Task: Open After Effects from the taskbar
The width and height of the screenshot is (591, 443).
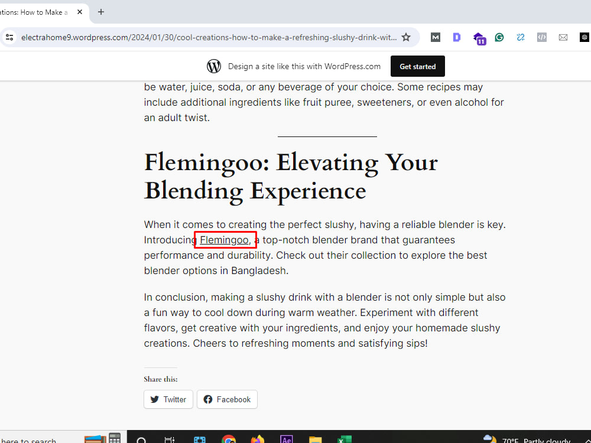Action: [287, 439]
